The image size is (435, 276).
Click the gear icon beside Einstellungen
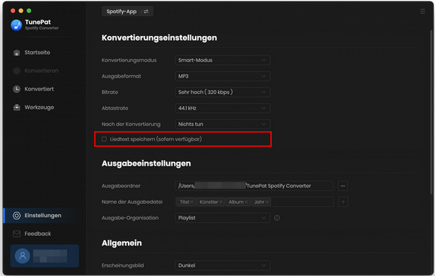click(x=17, y=215)
